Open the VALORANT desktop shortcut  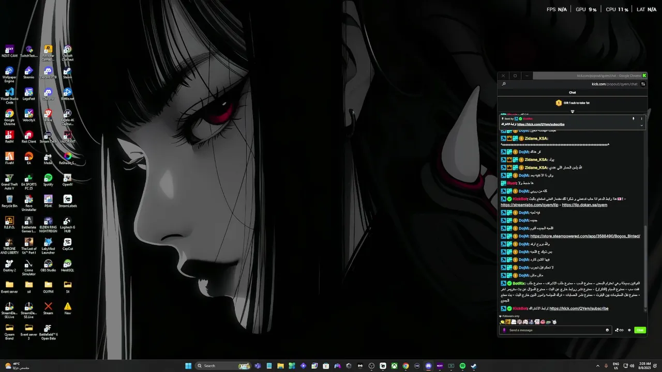point(68,137)
